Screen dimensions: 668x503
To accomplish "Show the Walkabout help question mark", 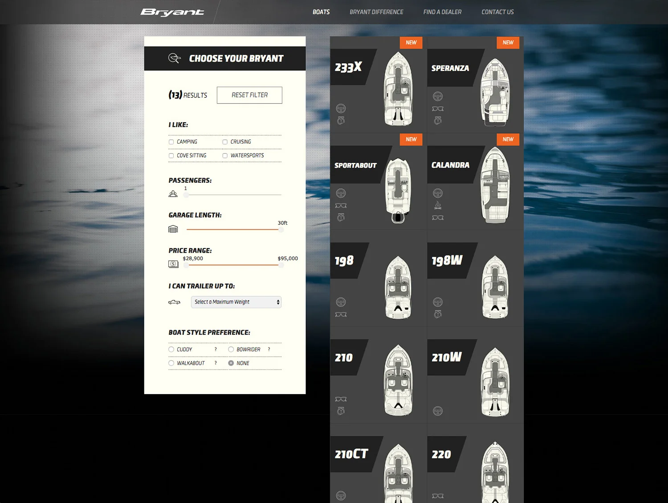I will point(216,363).
